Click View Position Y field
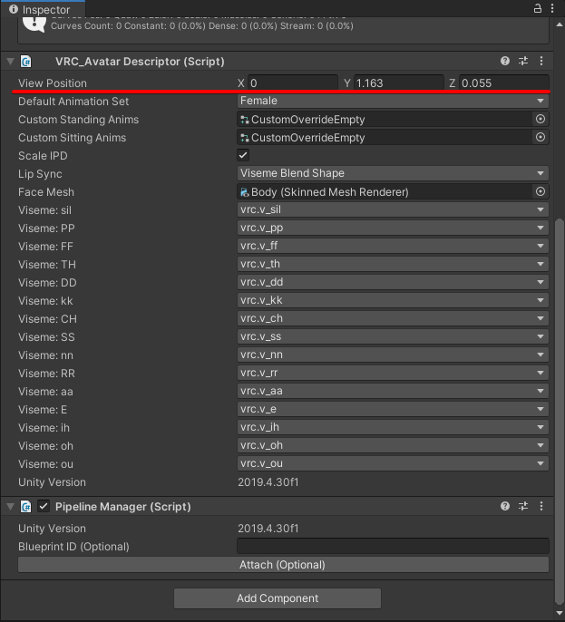The height and width of the screenshot is (622, 565). pos(399,83)
